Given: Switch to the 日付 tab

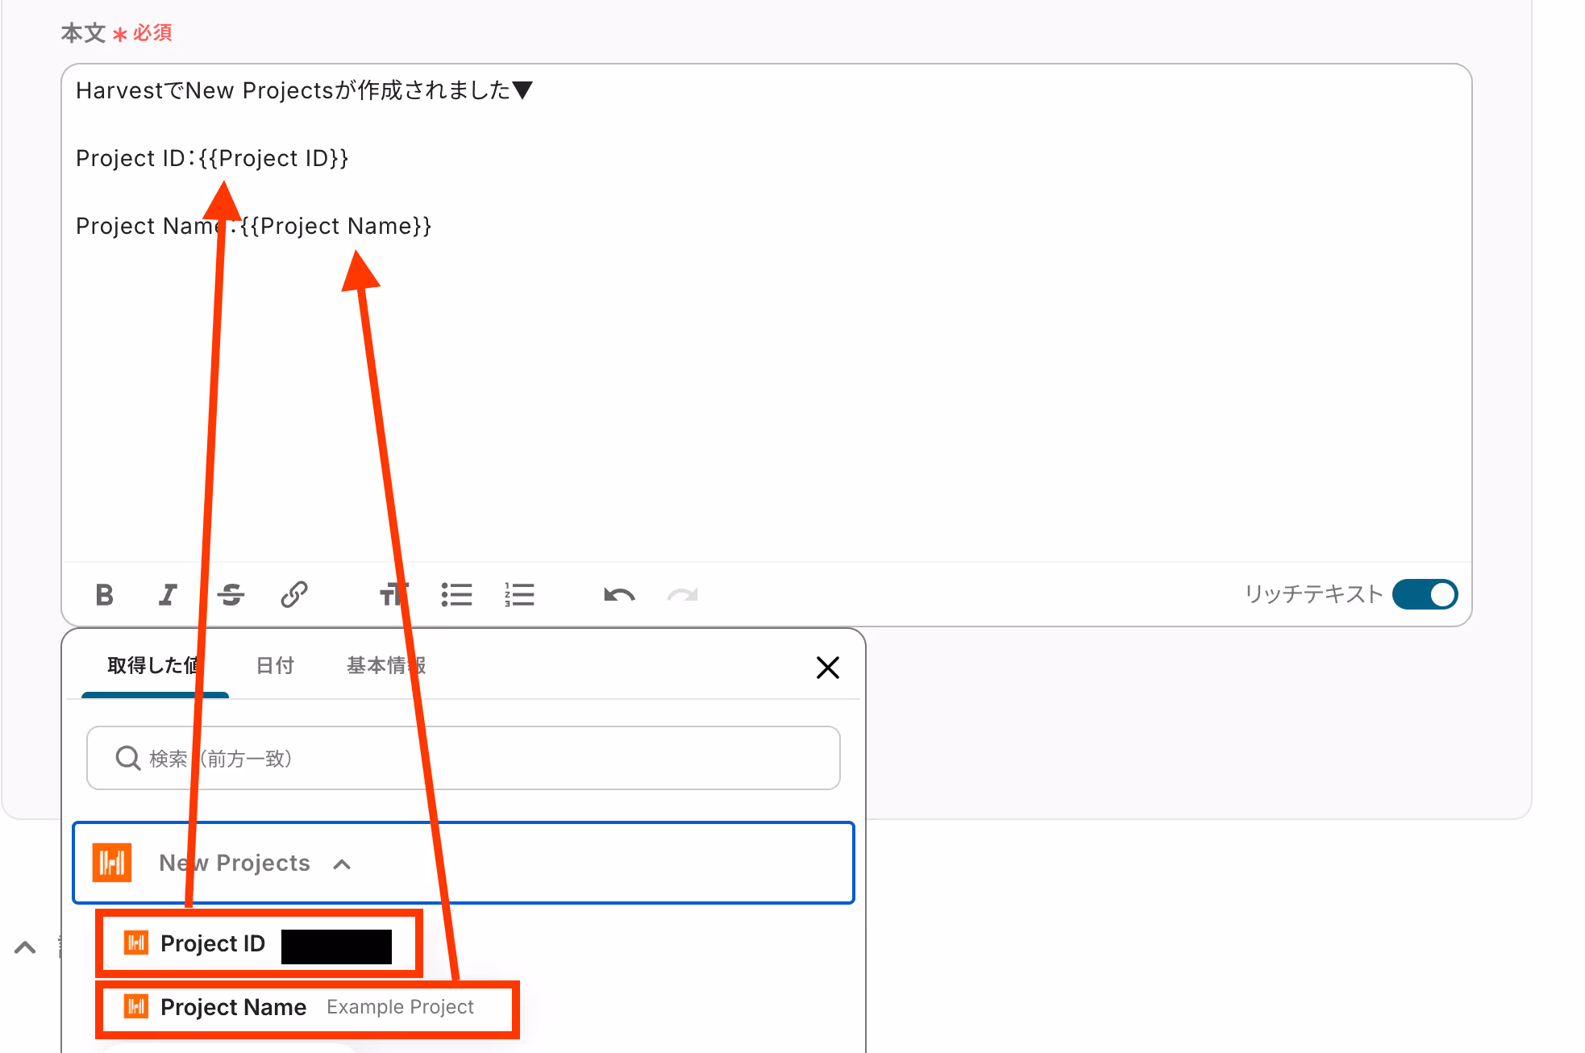Looking at the screenshot, I should click(x=275, y=666).
